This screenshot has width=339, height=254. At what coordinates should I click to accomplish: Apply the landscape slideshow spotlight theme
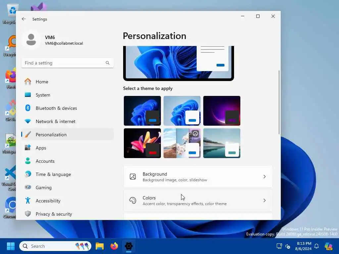[x=182, y=143]
